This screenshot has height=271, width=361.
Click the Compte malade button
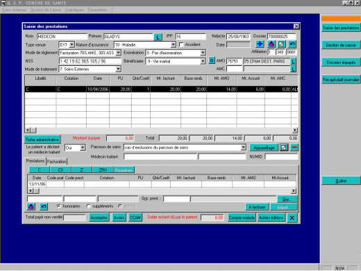(242, 217)
